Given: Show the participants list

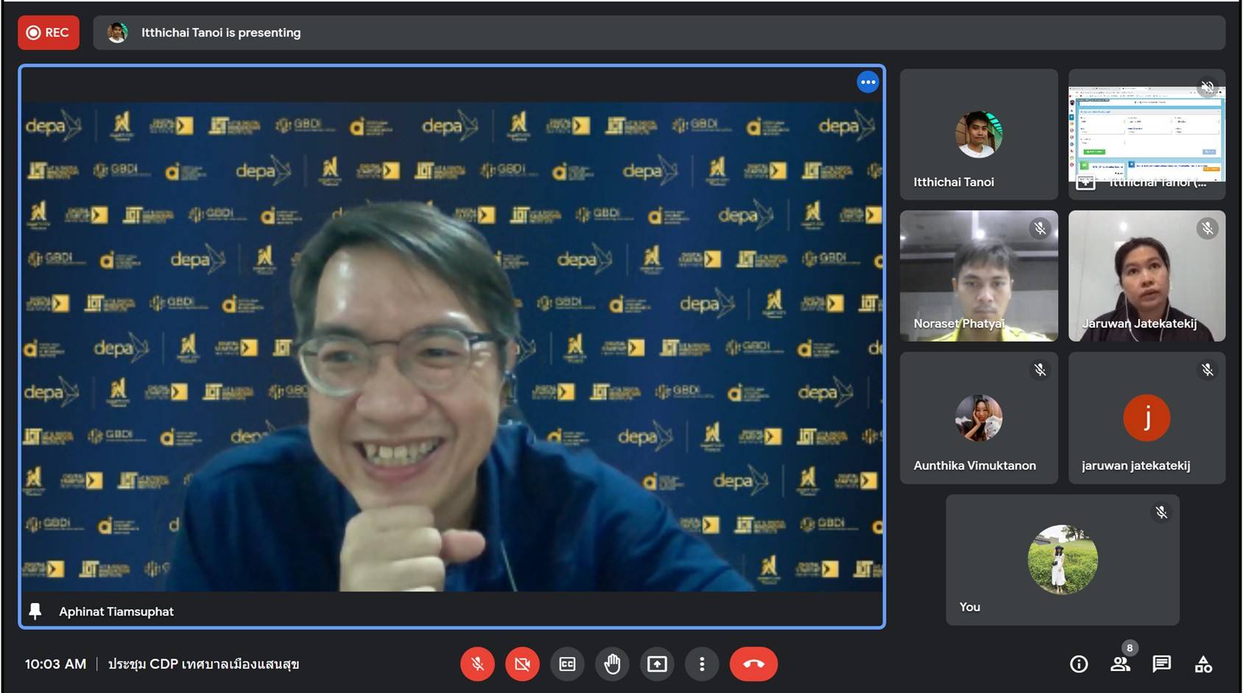Looking at the screenshot, I should click(1120, 664).
